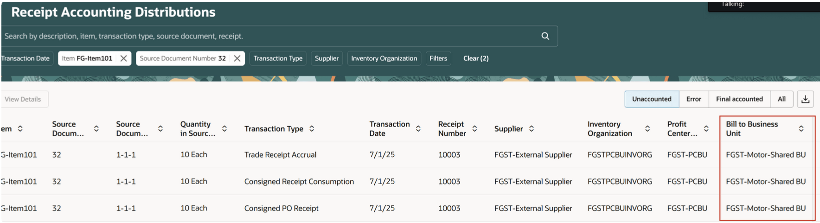This screenshot has width=820, height=223.
Task: Click Clear (2) to reset filters
Action: (x=476, y=58)
